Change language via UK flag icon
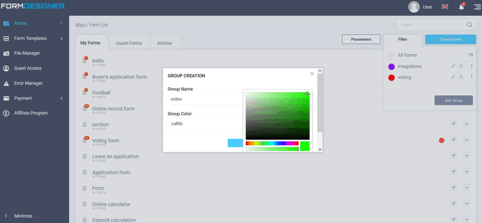482x223 pixels. click(x=444, y=7)
